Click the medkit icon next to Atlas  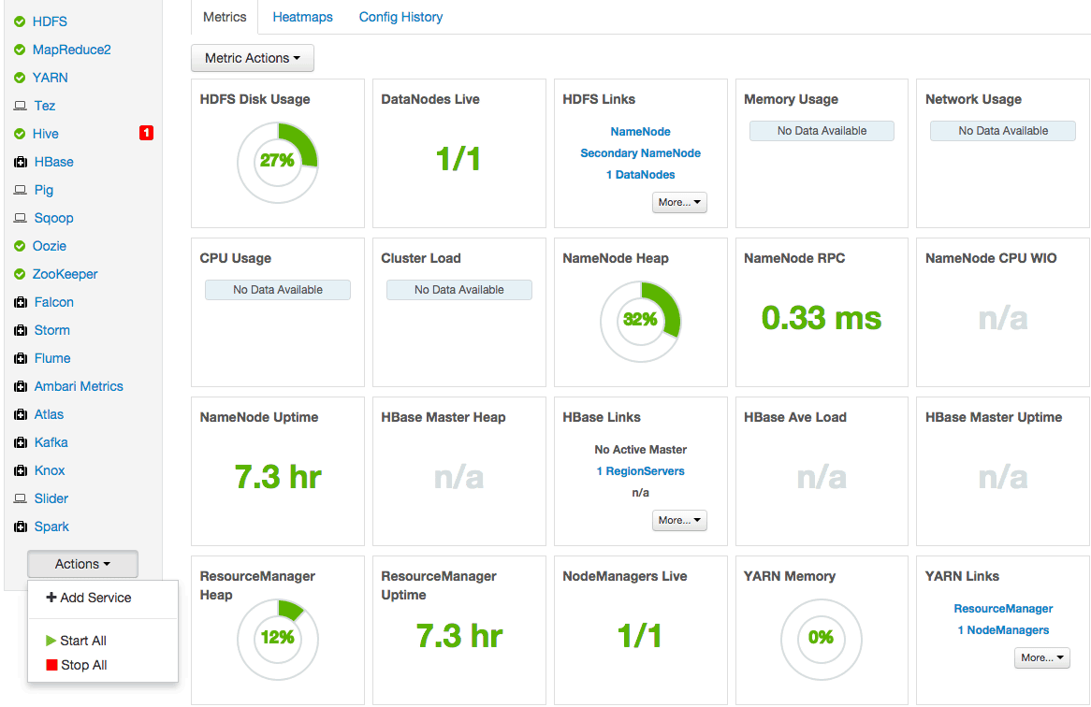click(21, 414)
